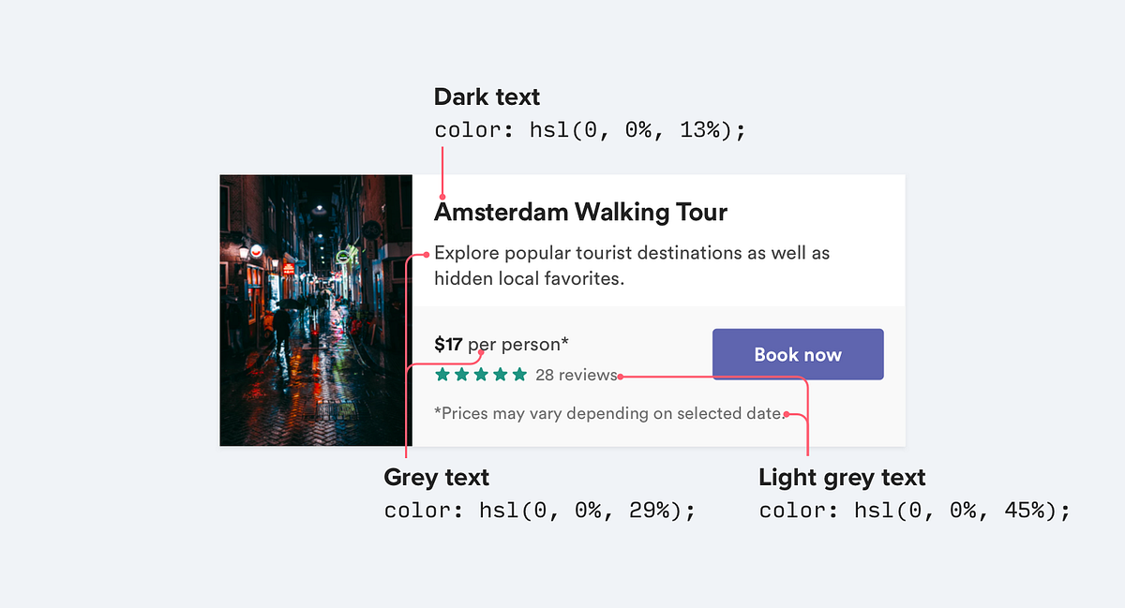Click the hsl dark text color value

pyautogui.click(x=590, y=130)
